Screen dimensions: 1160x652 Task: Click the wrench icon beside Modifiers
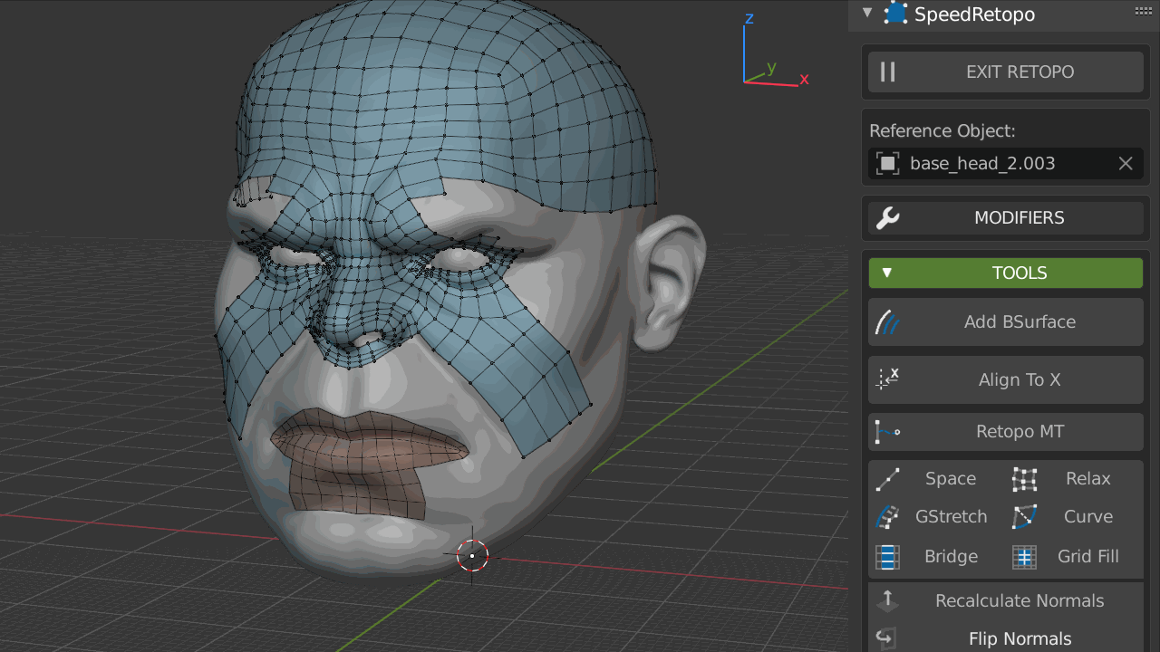click(x=888, y=218)
